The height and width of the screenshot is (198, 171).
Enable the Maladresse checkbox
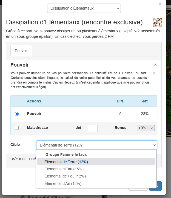click(17, 128)
